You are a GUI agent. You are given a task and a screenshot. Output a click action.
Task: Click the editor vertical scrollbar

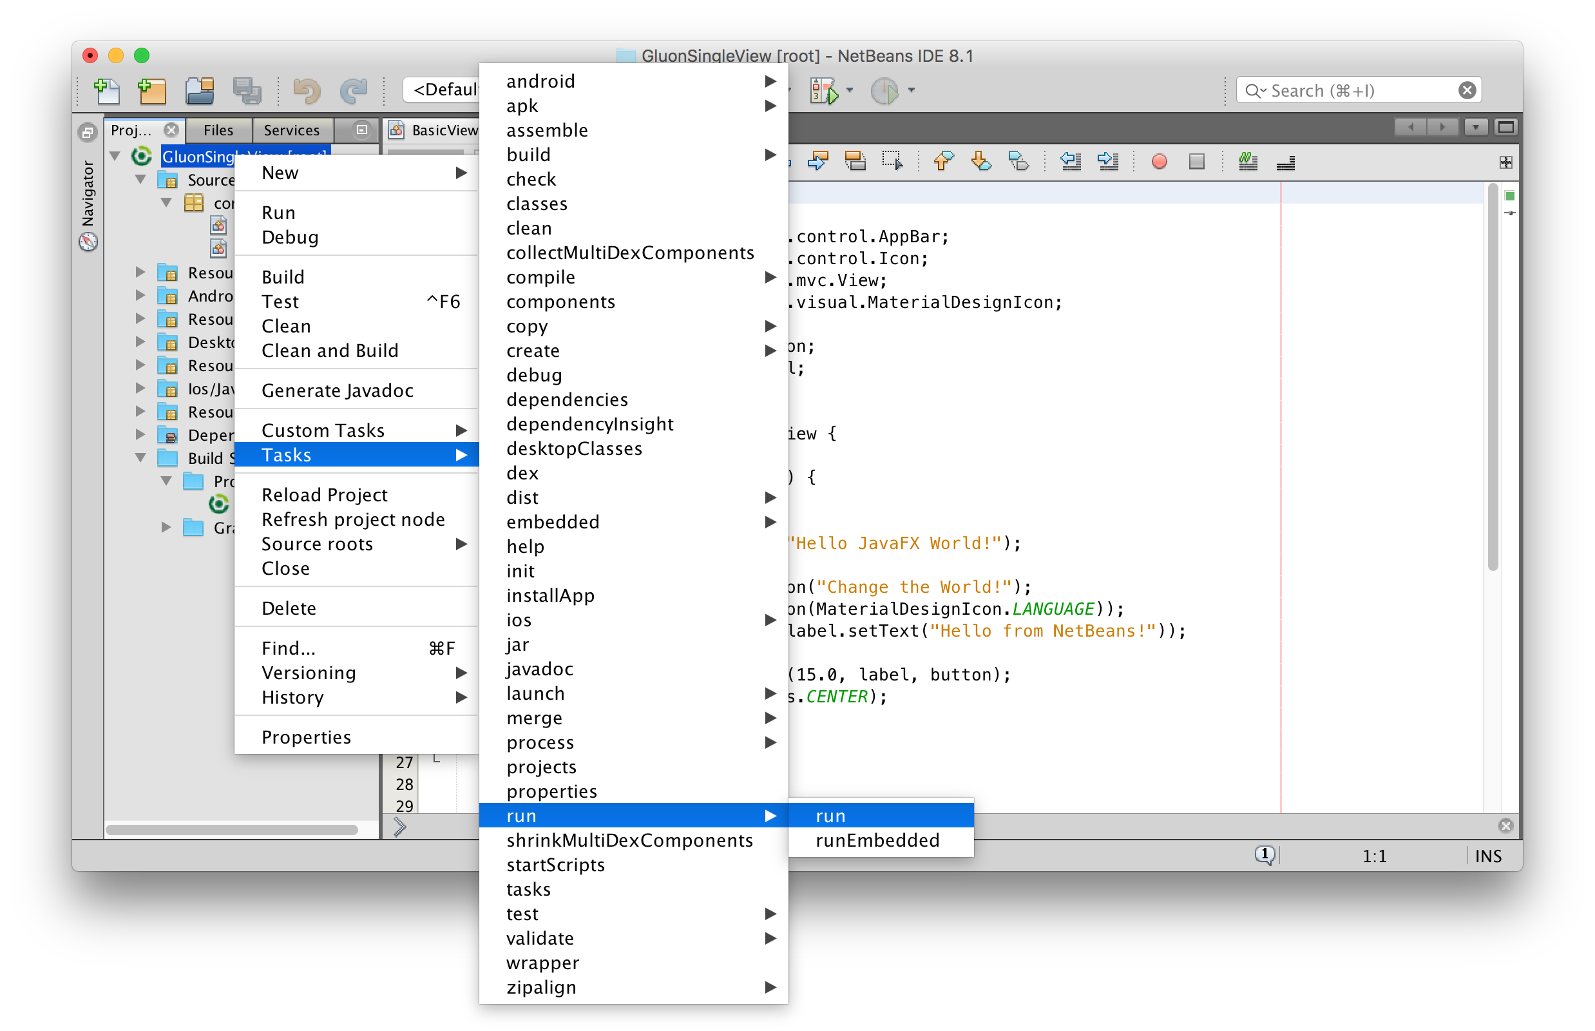click(x=1492, y=378)
